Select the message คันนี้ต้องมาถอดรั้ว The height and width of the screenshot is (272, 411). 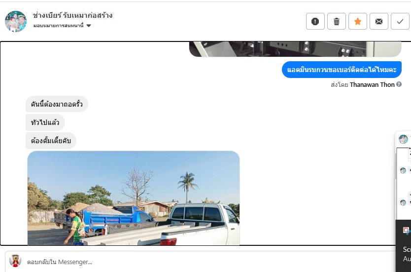coord(57,104)
